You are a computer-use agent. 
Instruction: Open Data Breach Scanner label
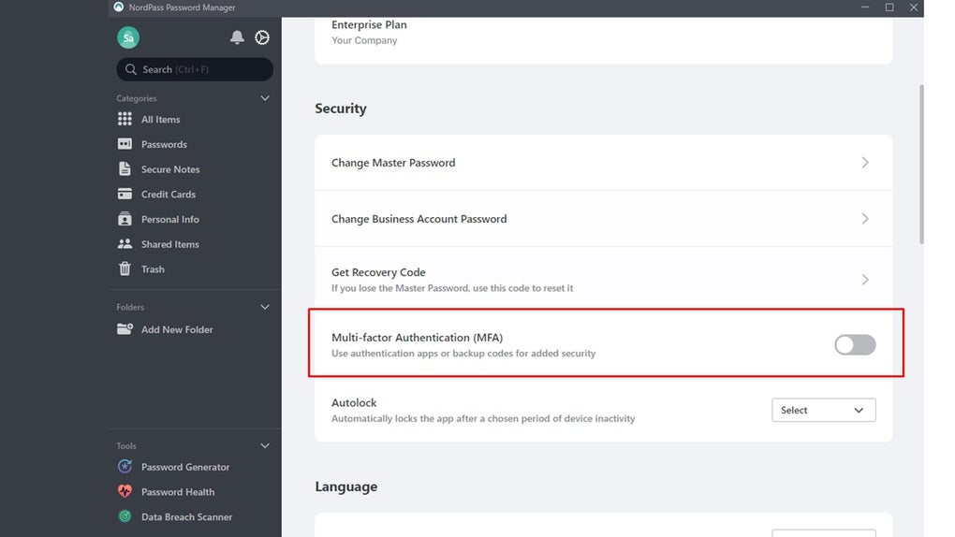(x=186, y=517)
